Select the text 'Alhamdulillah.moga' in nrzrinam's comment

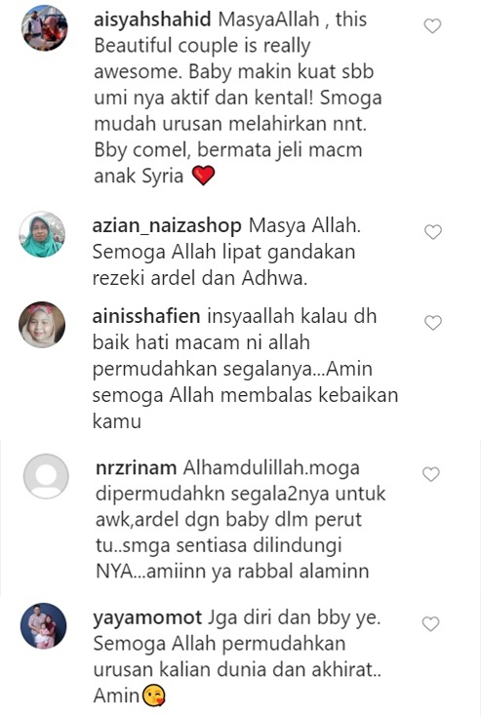pyautogui.click(x=271, y=468)
